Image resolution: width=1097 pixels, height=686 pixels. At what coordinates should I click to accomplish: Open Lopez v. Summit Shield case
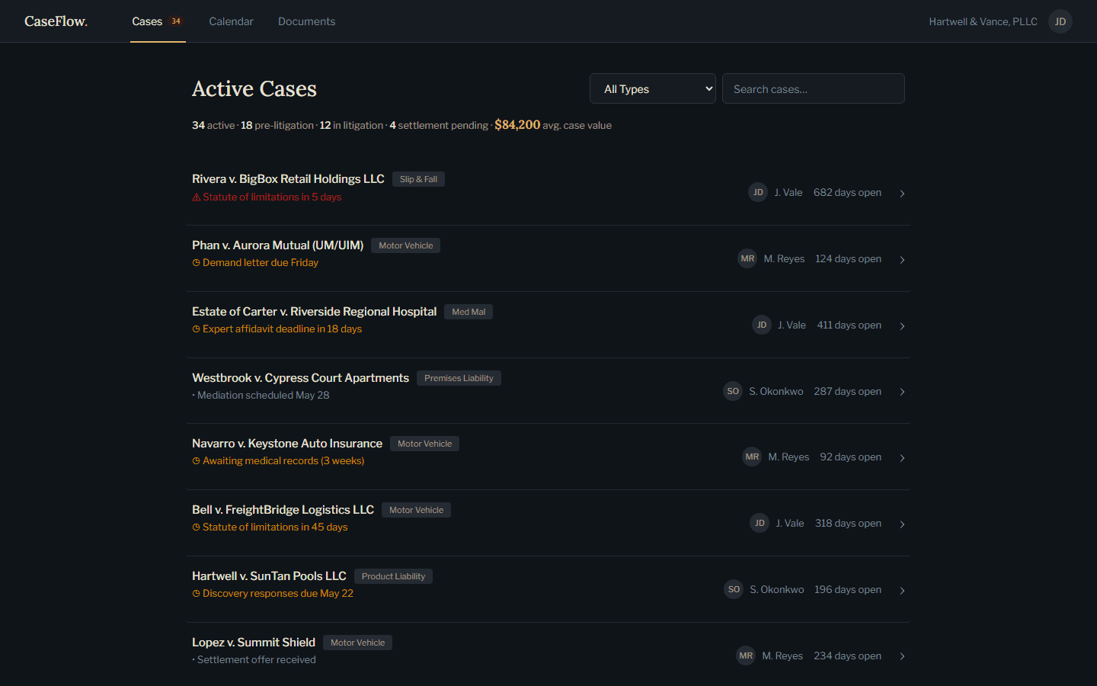(548, 656)
